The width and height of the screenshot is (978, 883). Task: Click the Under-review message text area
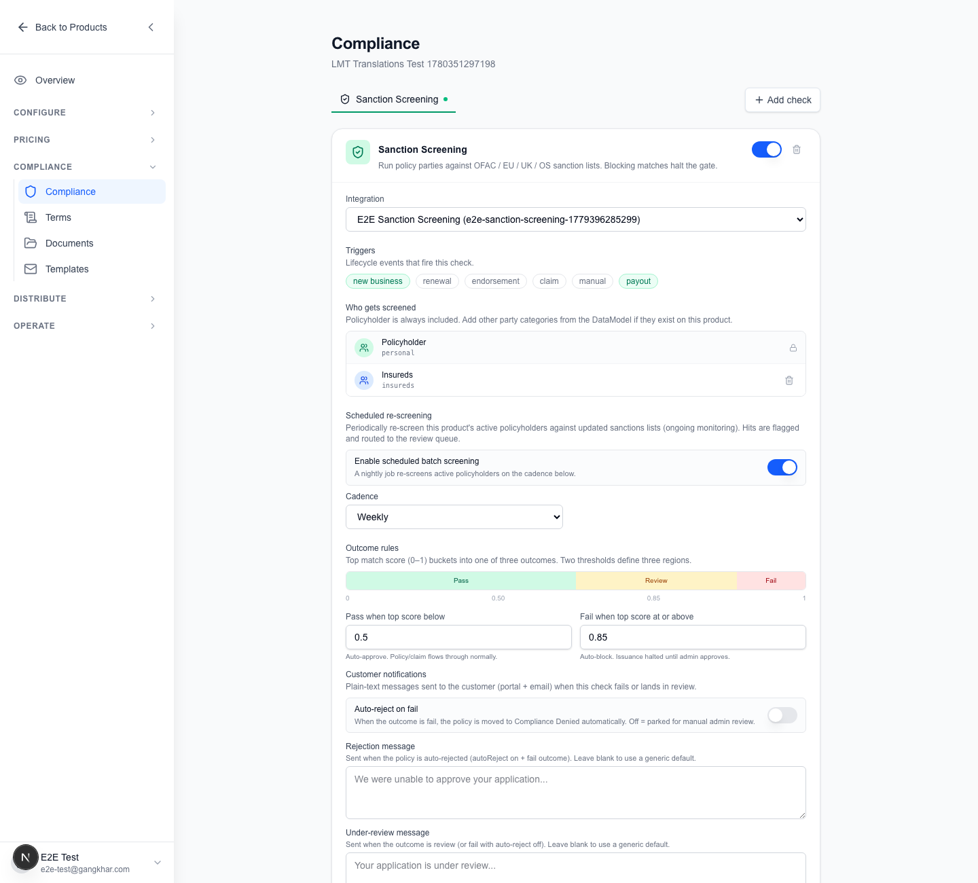click(576, 868)
